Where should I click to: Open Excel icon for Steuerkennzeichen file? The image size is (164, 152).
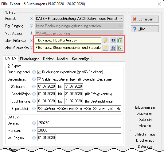(120, 48)
